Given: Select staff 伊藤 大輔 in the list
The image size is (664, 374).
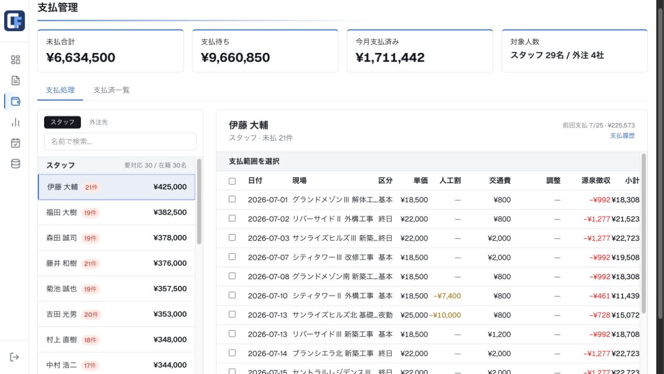Looking at the screenshot, I should [117, 187].
